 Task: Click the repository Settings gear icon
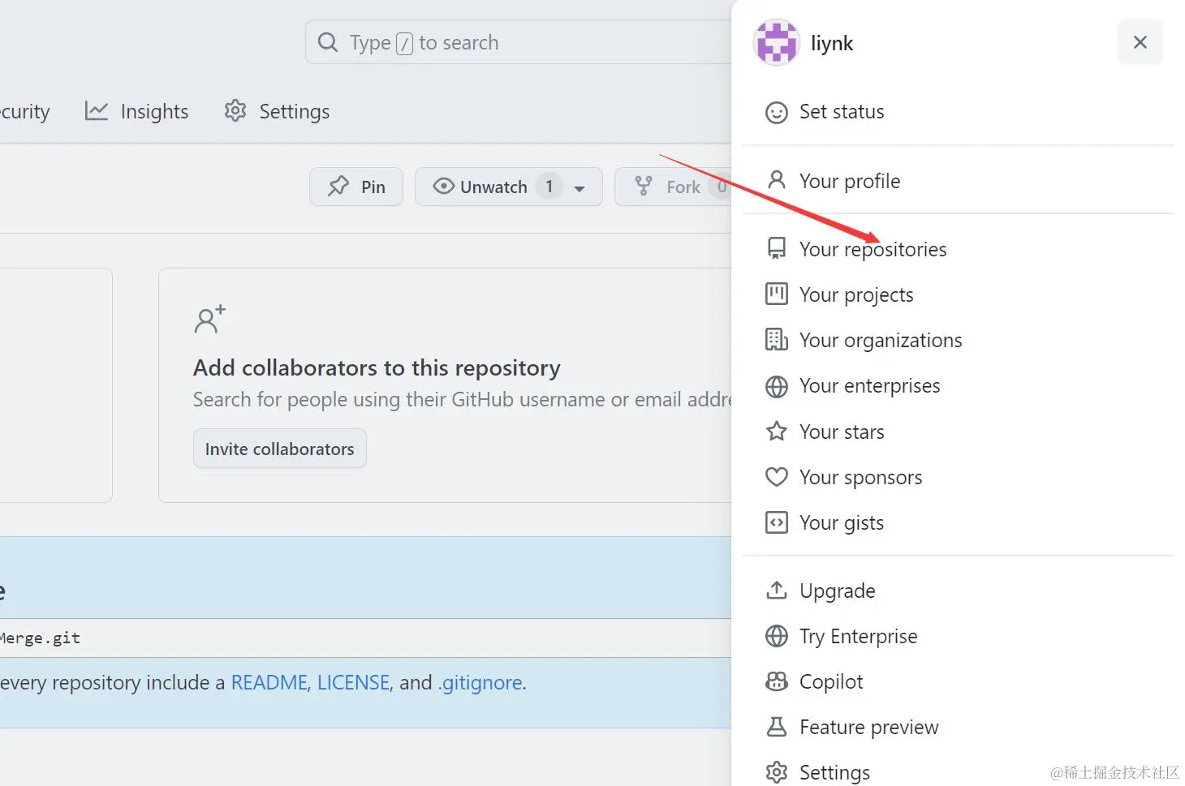235,110
